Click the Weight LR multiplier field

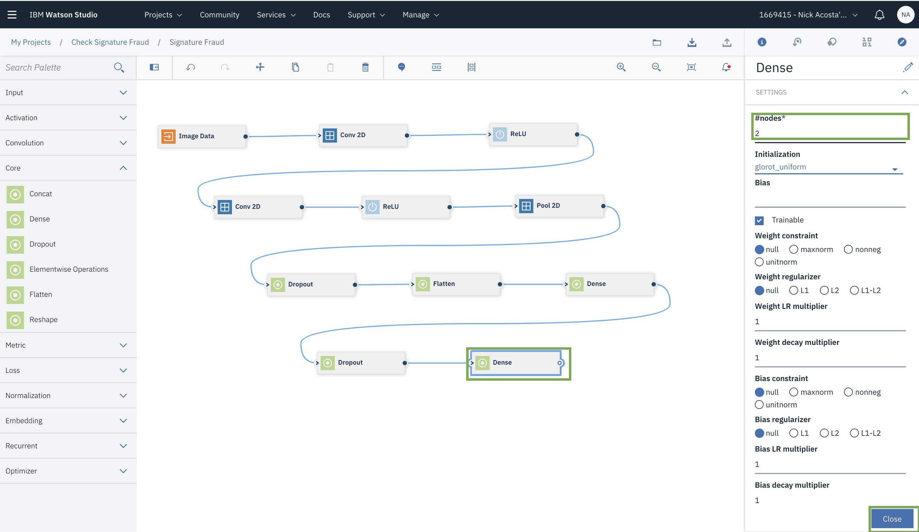[x=830, y=322]
